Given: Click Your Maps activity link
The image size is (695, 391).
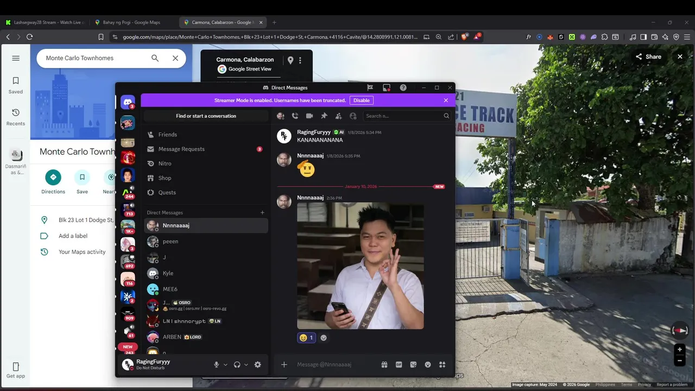Looking at the screenshot, I should click(x=82, y=252).
